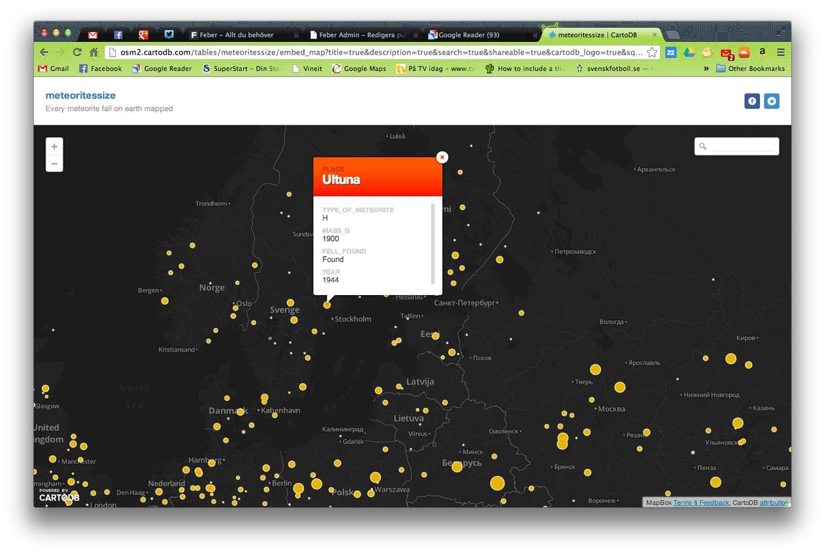
Task: Show hidden bookmarks via the overflow chevron
Action: (706, 68)
